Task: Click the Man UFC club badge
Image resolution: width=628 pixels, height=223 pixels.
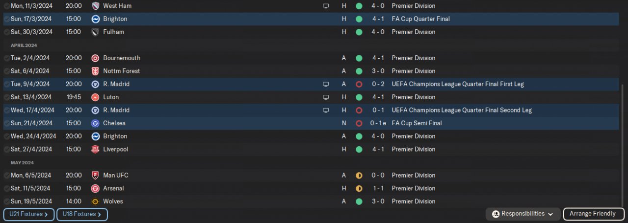Action: click(95, 175)
